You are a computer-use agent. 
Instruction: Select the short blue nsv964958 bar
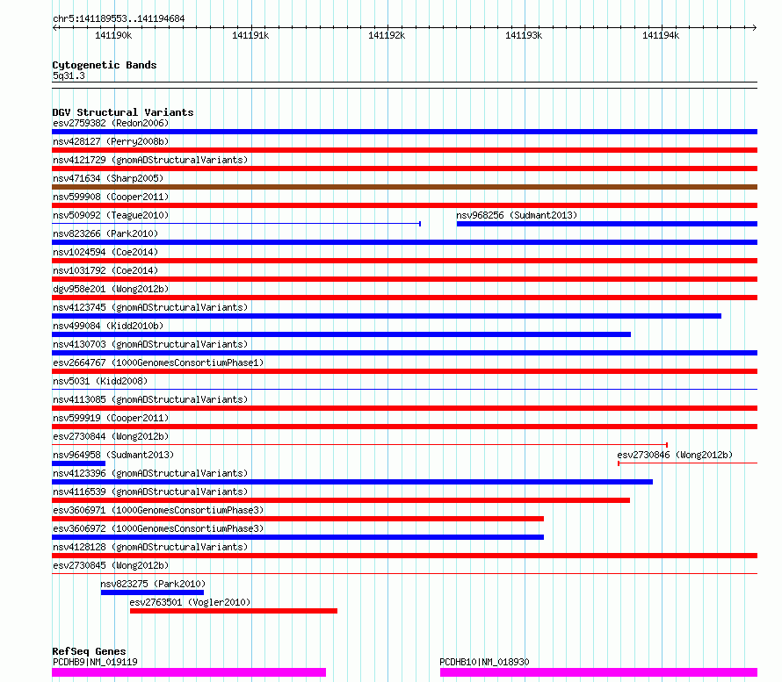click(x=79, y=463)
